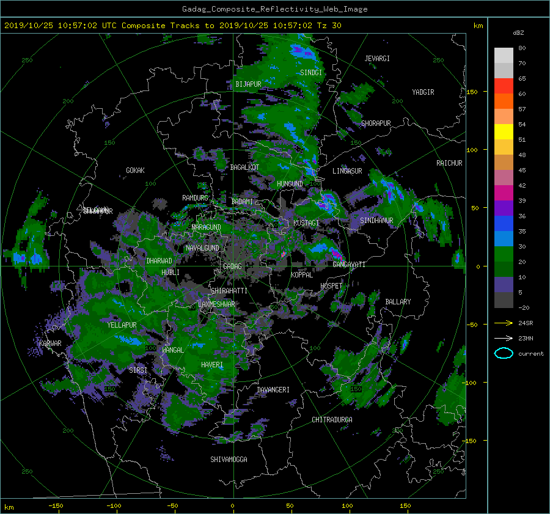Viewport: 550px width, 514px height.
Task: Select the red 60 dBZ color swatch
Action: tap(504, 86)
